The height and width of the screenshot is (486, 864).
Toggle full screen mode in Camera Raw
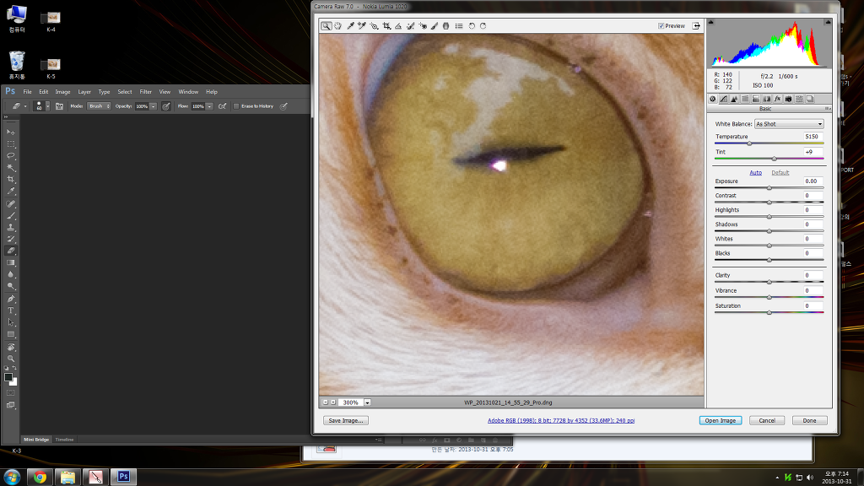(x=697, y=26)
